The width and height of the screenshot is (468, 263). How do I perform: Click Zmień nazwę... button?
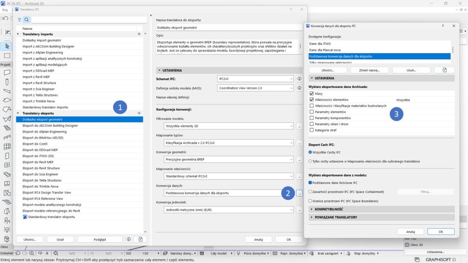click(369, 70)
